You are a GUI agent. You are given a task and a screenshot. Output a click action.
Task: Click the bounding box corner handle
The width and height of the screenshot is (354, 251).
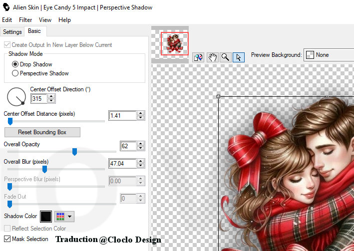pyautogui.click(x=218, y=97)
